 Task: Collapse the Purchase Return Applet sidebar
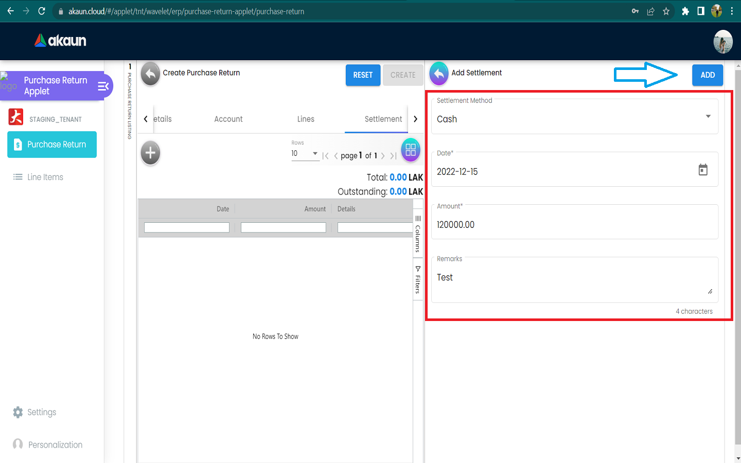click(103, 86)
